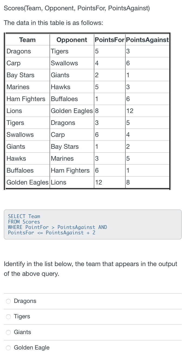This screenshot has width=182, height=356.
Task: Click the PointsAgainst column header
Action: click(x=147, y=40)
